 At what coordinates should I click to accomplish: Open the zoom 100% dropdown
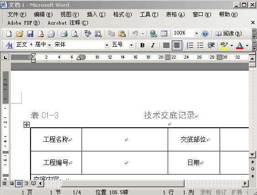(x=196, y=34)
